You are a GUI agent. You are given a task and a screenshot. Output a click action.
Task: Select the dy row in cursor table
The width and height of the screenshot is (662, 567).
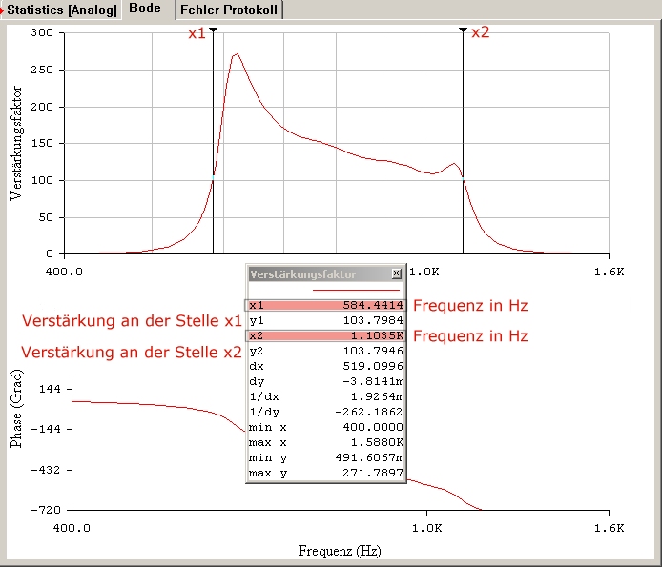point(325,382)
